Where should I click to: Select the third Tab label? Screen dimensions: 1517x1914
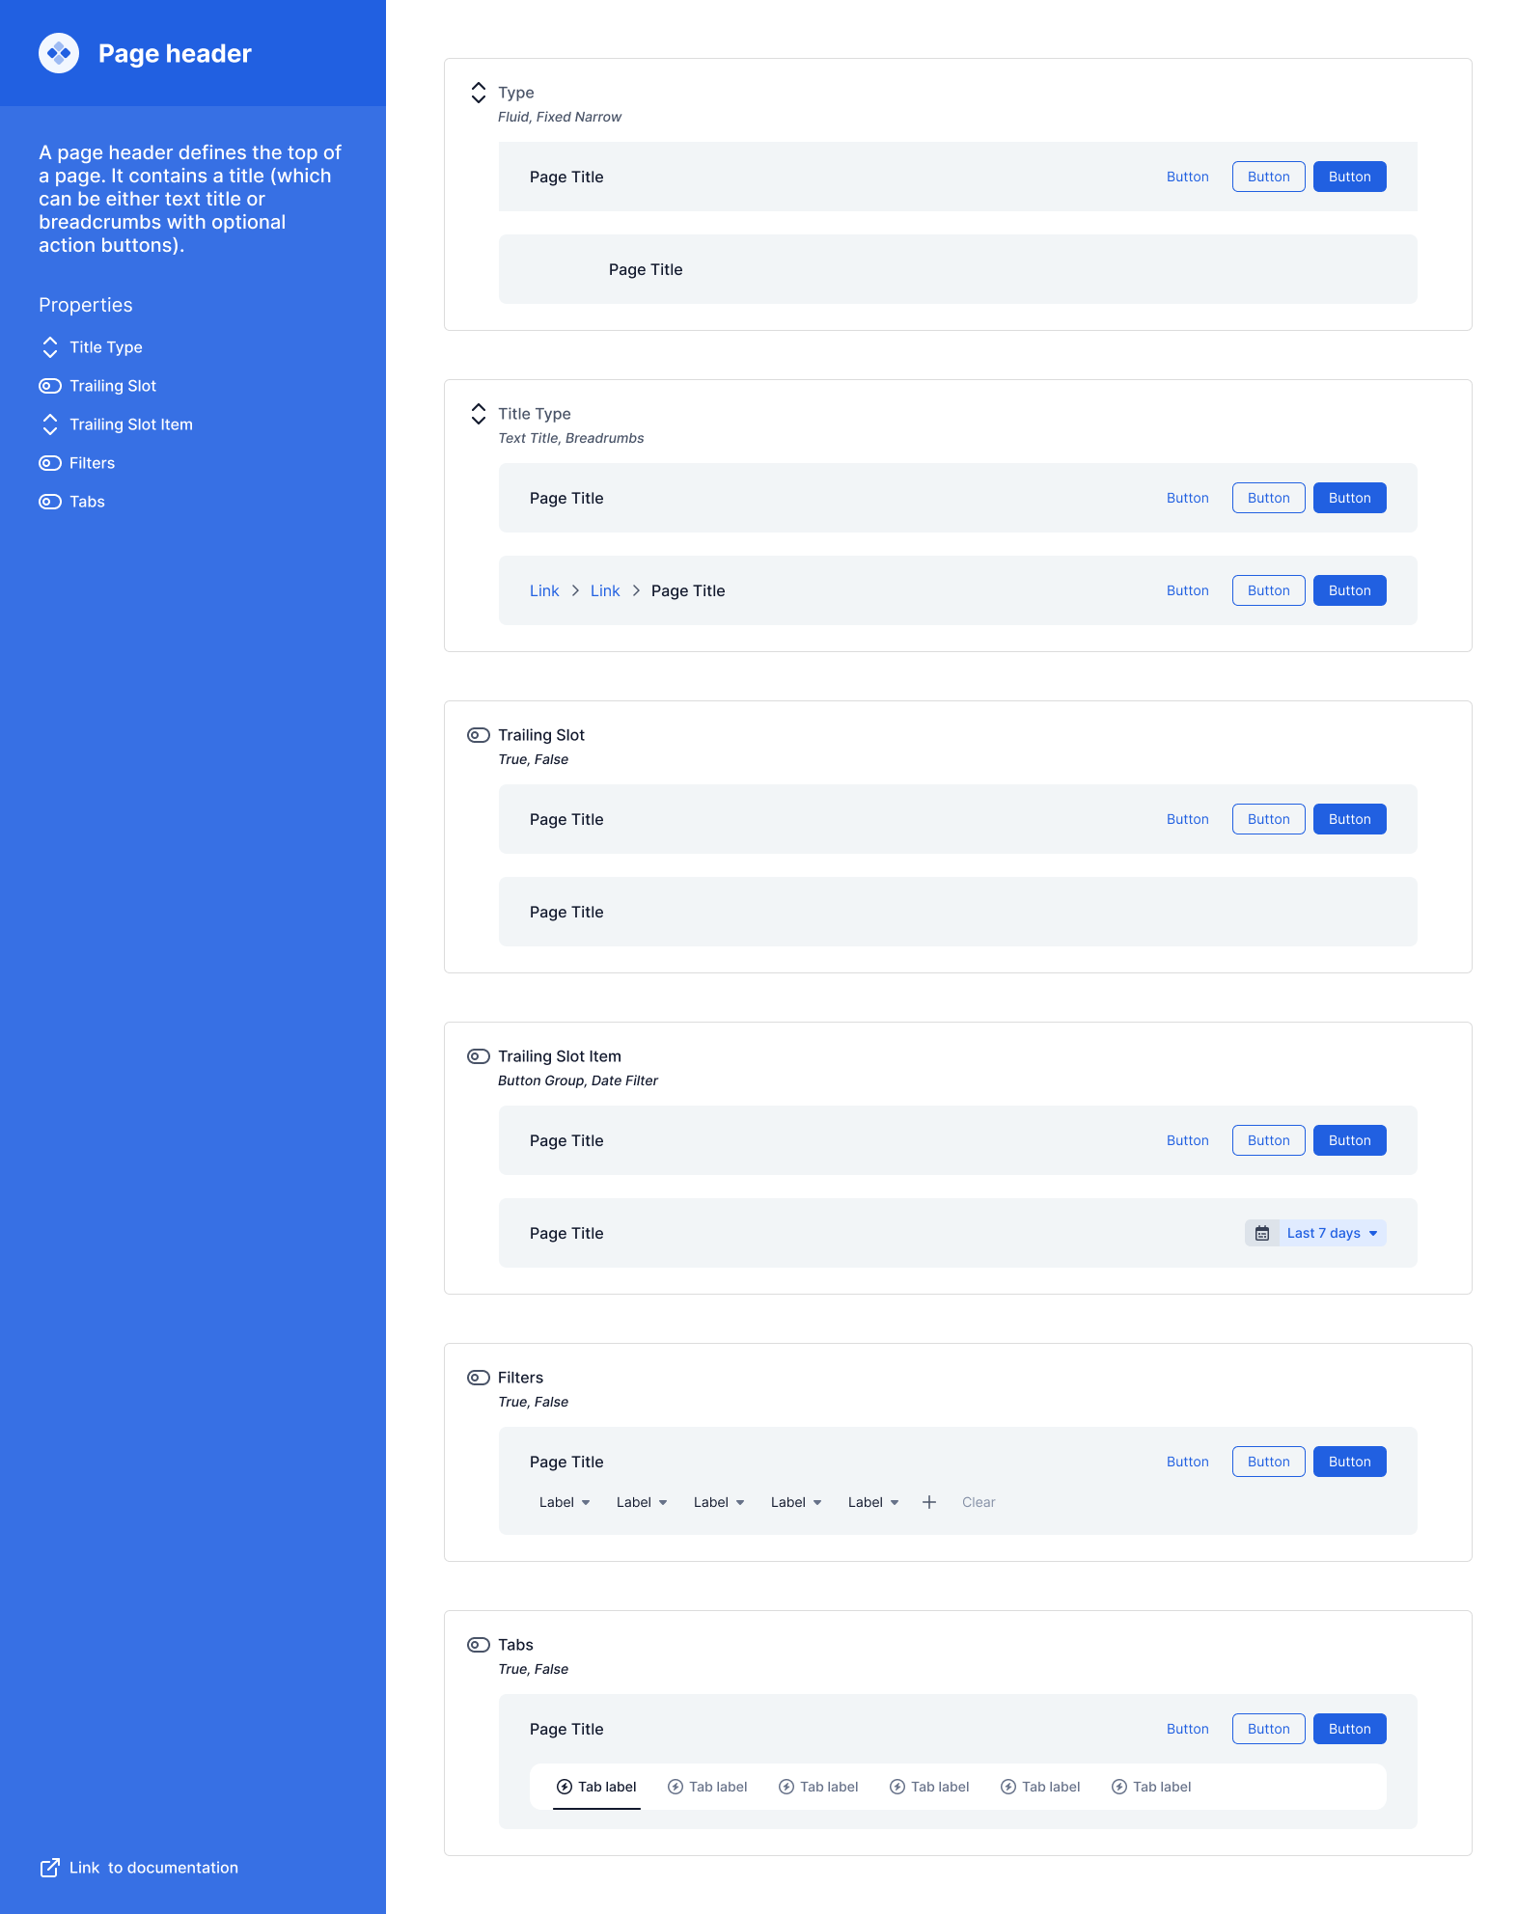pos(818,1787)
